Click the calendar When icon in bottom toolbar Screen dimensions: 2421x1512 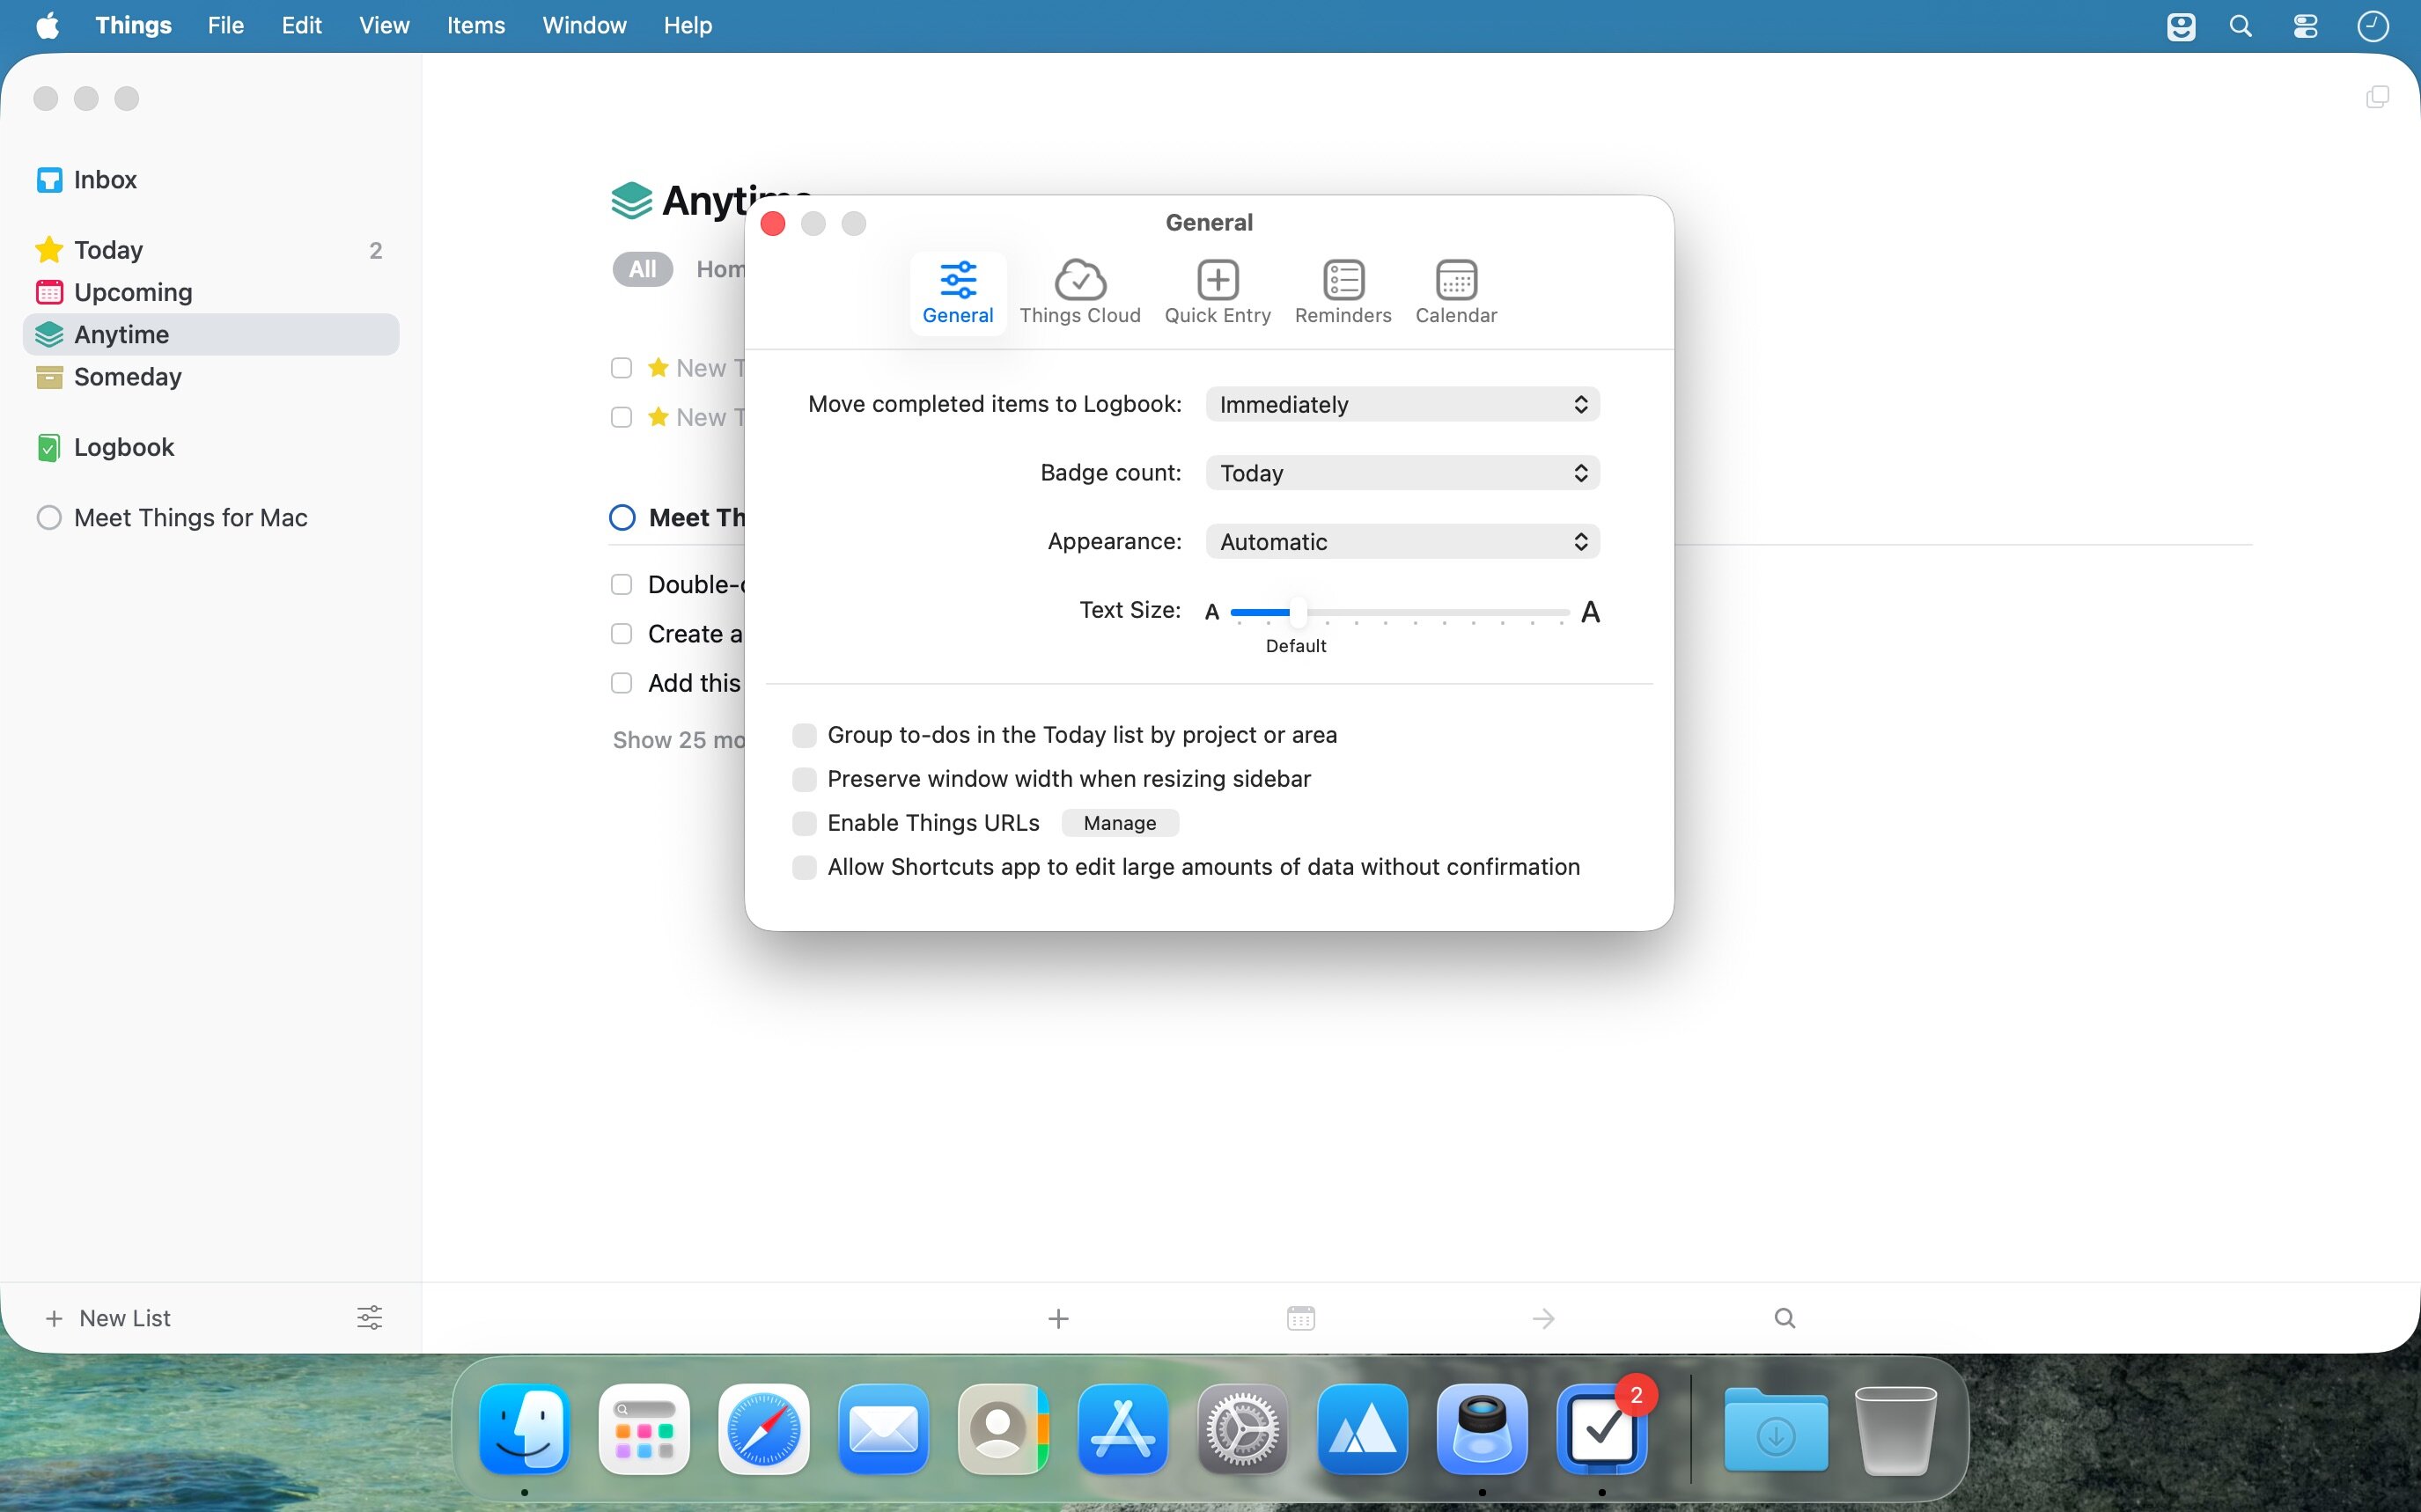(x=1301, y=1318)
